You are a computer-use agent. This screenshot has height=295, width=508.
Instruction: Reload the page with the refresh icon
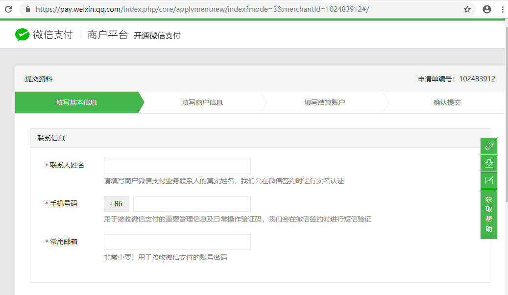[x=8, y=9]
